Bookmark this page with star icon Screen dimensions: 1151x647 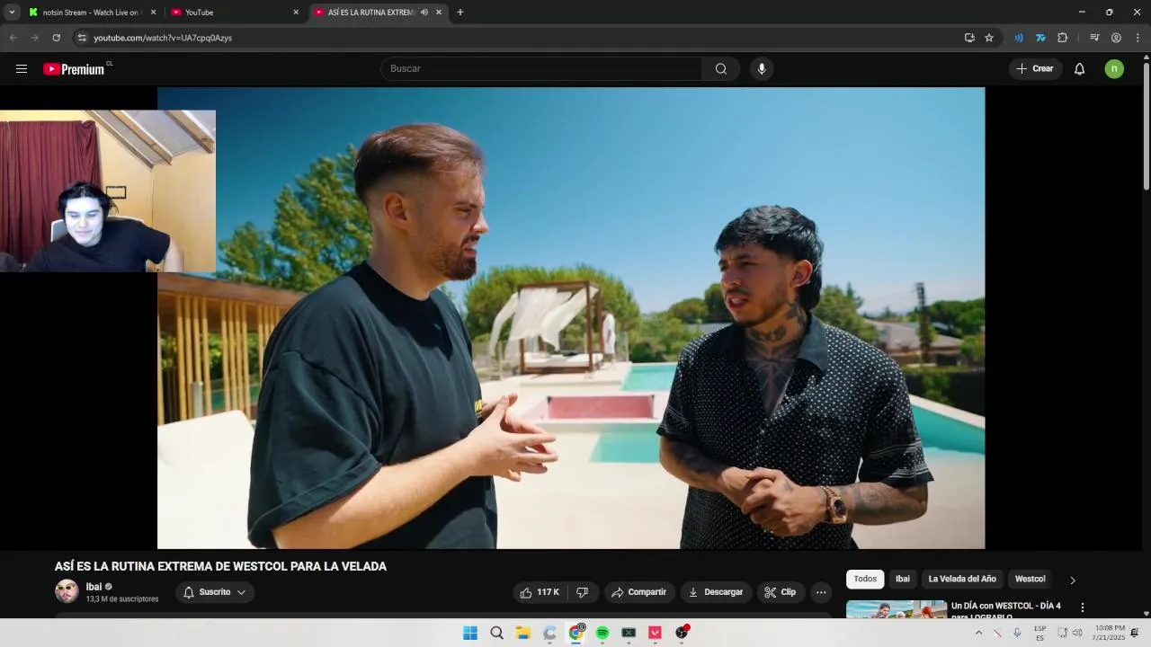point(989,38)
